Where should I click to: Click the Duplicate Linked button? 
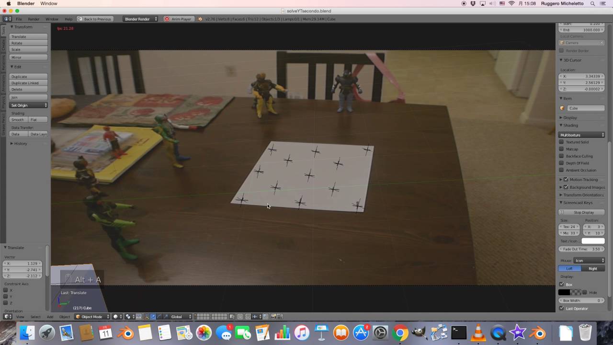pos(29,83)
